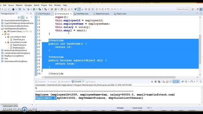Open the Project menu
This screenshot has height=114, width=203.
pos(44,5)
